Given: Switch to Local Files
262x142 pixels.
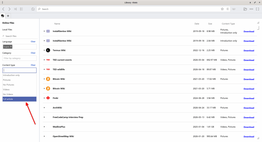Looking at the screenshot, I should 7,30.
